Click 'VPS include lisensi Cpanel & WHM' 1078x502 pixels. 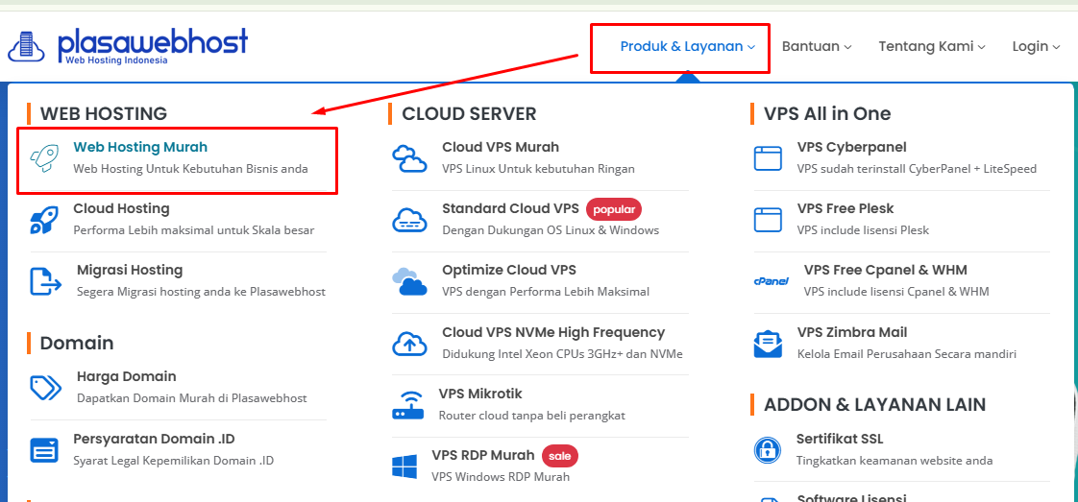(896, 292)
